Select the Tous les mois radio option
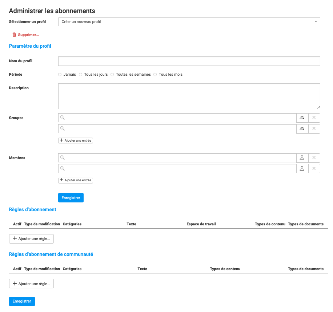 point(155,75)
